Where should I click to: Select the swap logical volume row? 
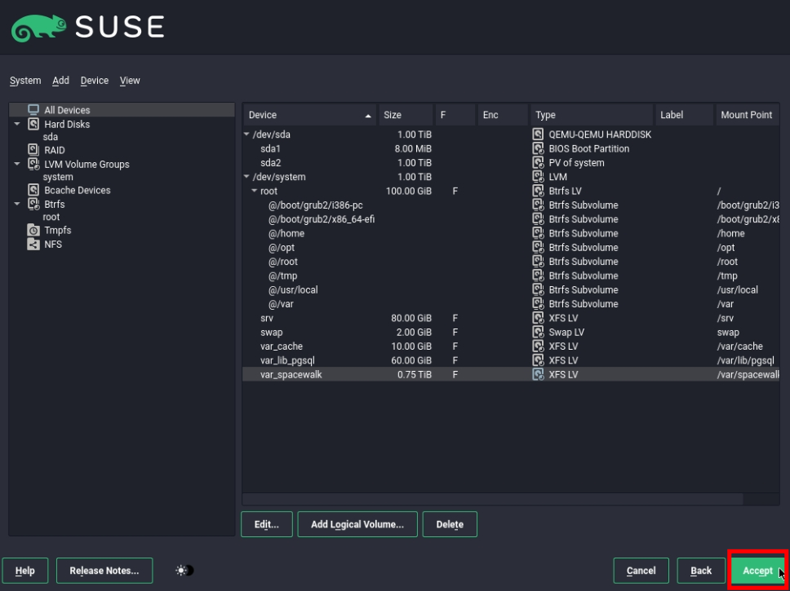511,333
